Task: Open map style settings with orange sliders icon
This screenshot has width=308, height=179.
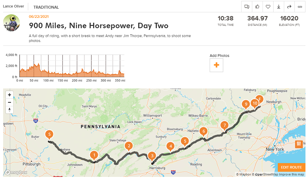Action: (299, 144)
